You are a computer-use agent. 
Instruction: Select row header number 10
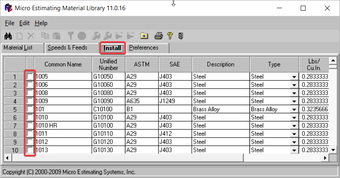pos(15,150)
